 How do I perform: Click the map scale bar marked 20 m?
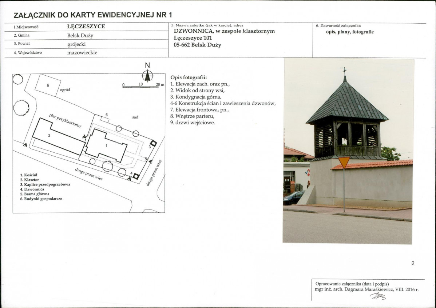pos(143,85)
